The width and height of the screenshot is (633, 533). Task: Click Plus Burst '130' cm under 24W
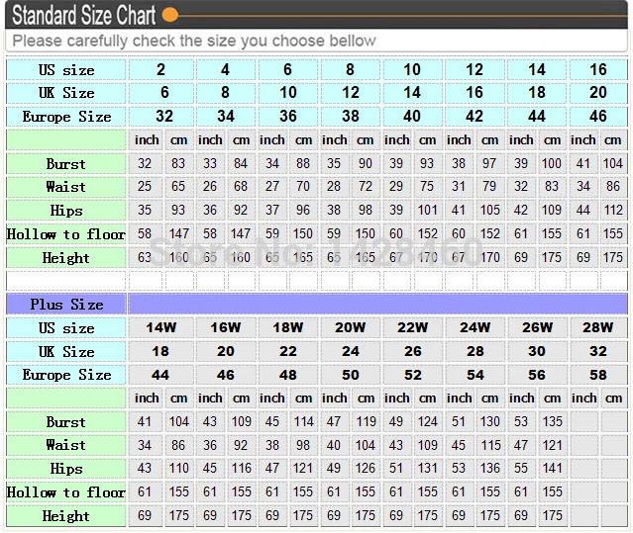[x=489, y=421]
